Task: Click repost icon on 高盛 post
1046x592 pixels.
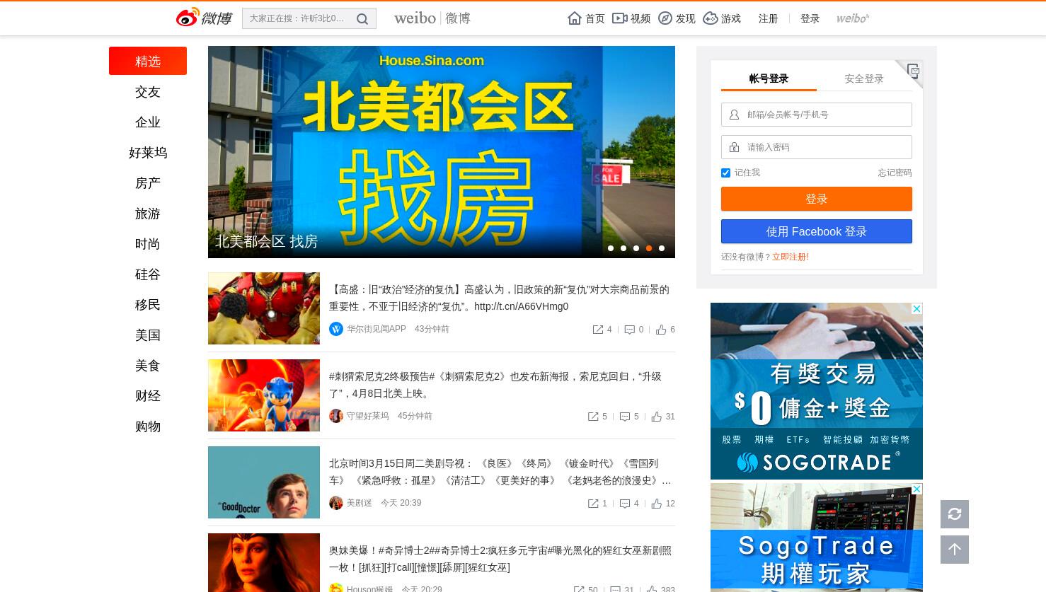Action: click(598, 330)
